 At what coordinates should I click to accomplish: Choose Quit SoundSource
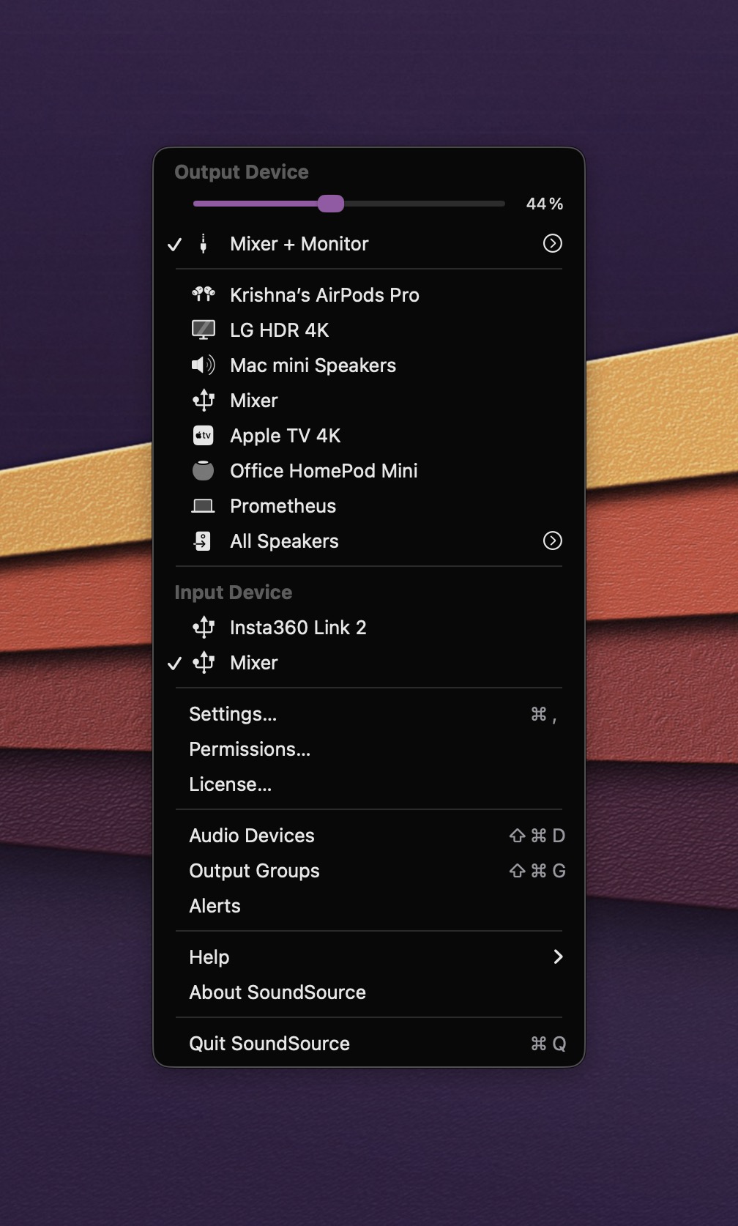269,1044
